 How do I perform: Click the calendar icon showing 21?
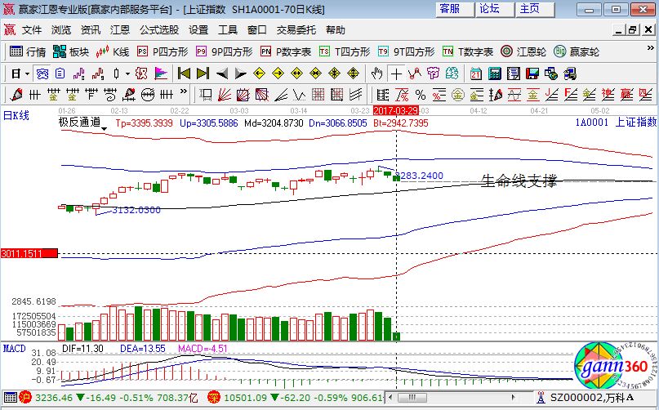pyautogui.click(x=476, y=74)
